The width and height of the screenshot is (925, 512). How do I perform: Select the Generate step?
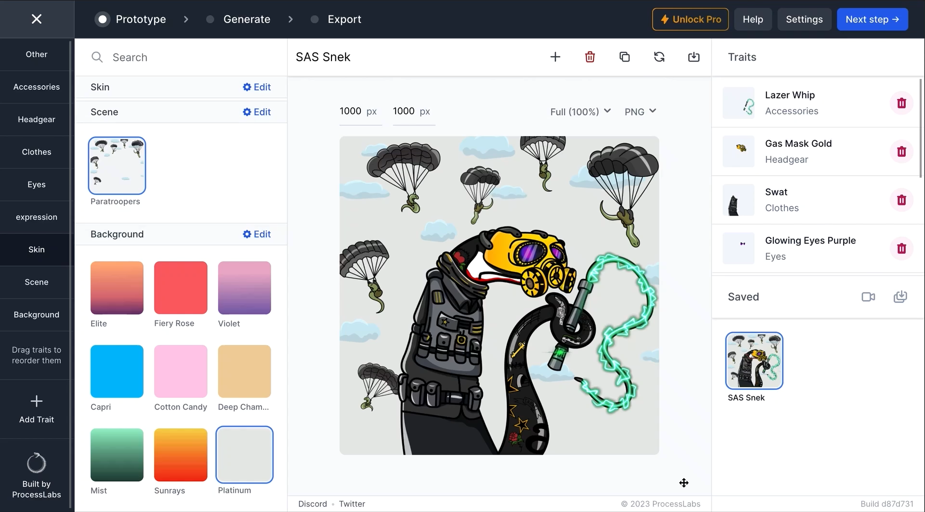(x=246, y=19)
